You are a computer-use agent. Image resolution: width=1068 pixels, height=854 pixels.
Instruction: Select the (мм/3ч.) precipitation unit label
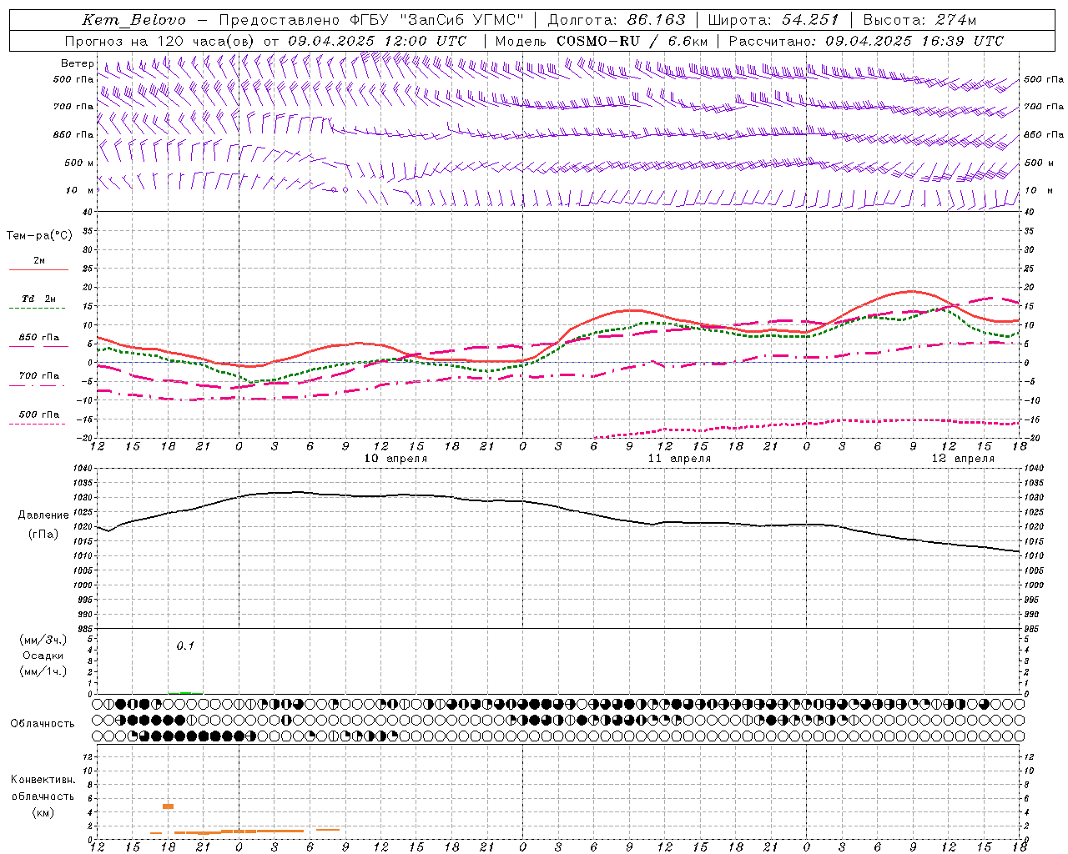43,640
